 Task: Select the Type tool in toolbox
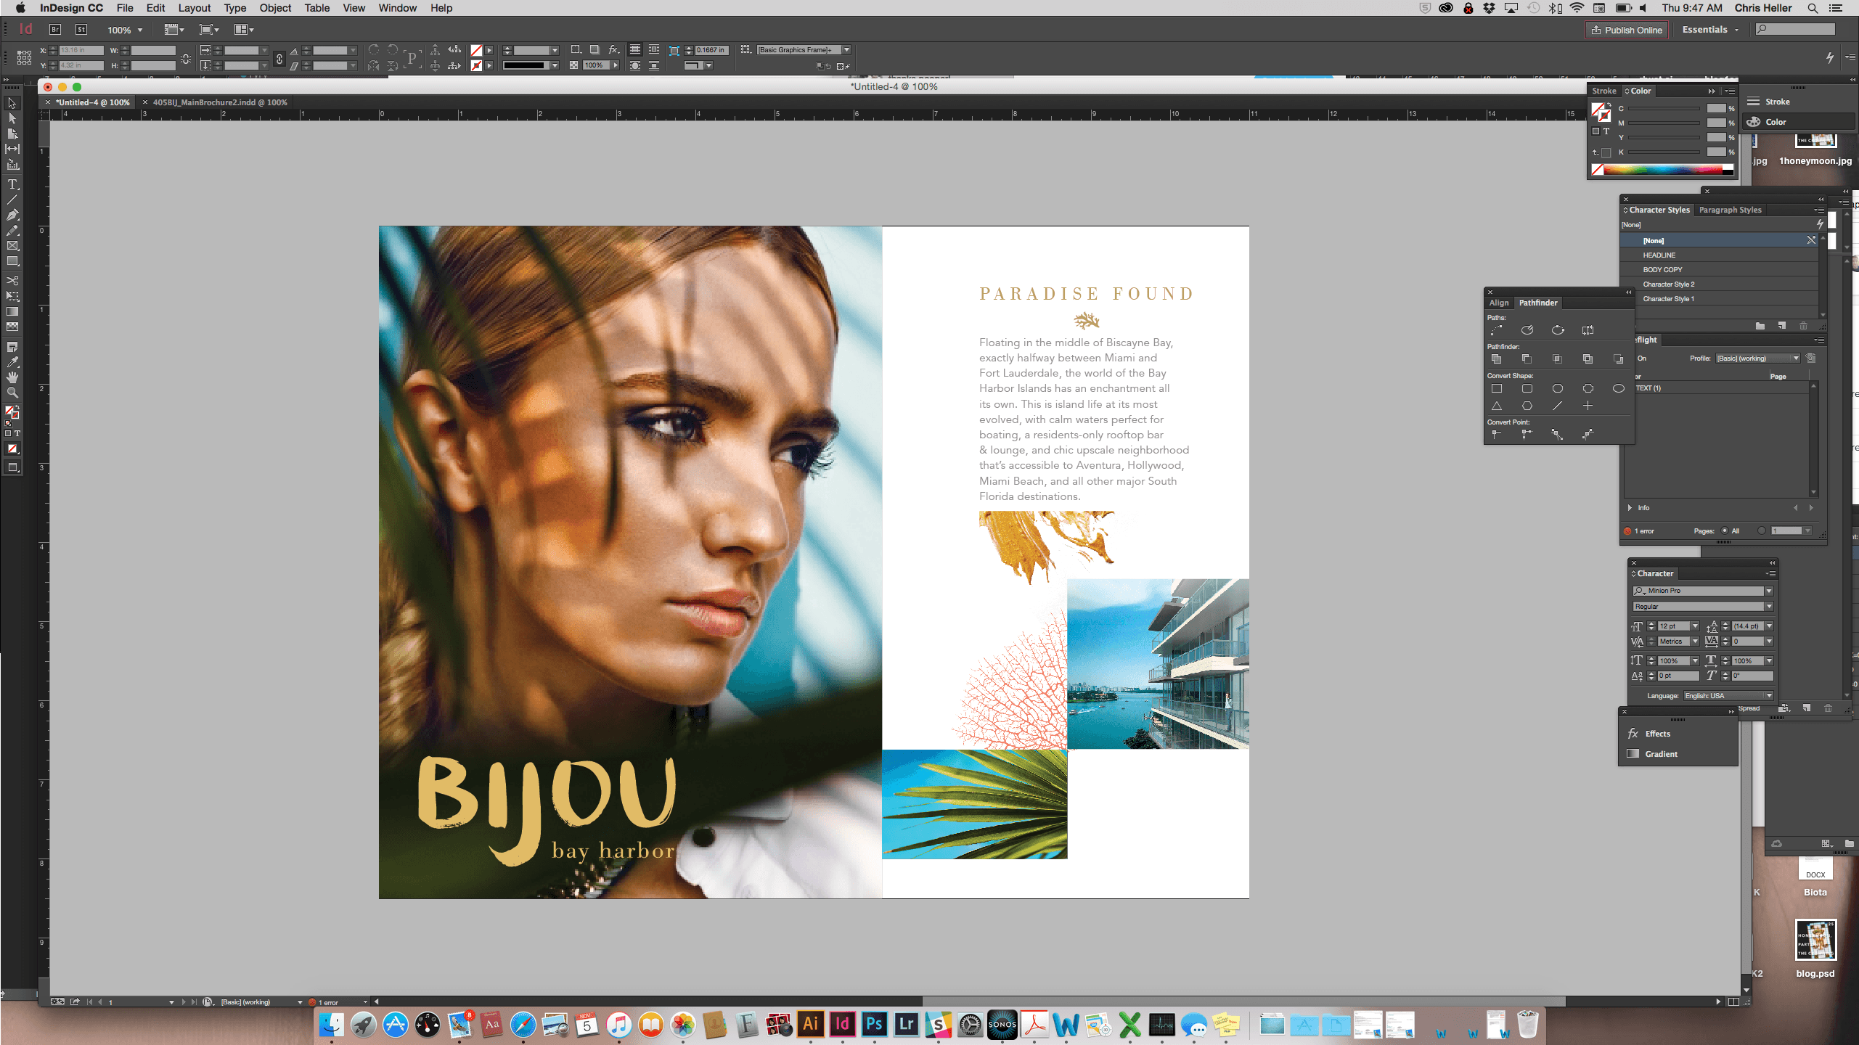(12, 184)
